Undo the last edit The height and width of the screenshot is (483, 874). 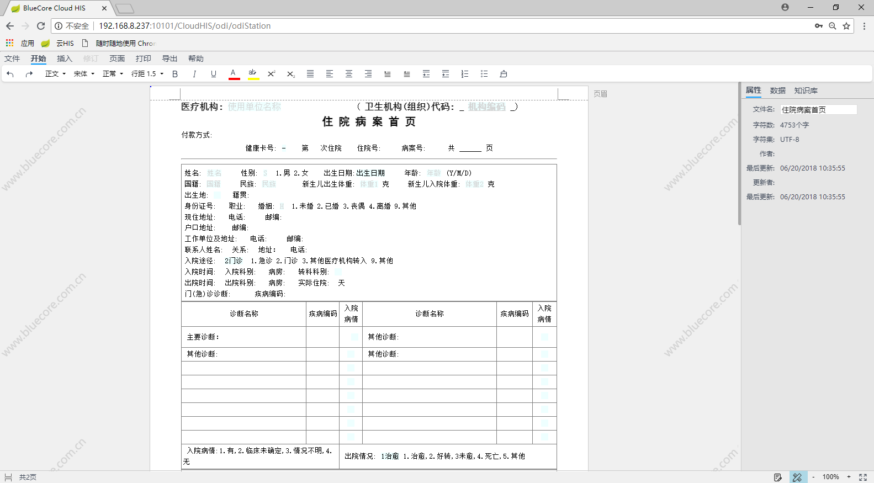point(10,74)
